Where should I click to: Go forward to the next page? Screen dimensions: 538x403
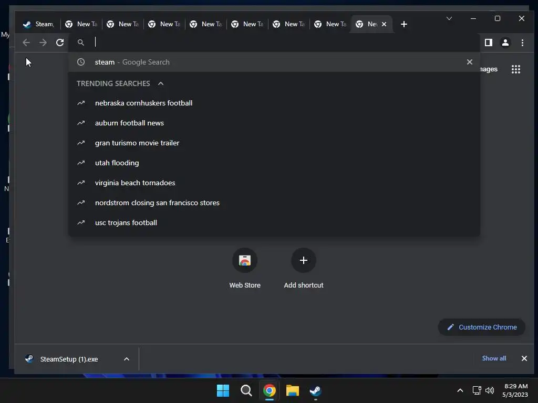pos(43,43)
